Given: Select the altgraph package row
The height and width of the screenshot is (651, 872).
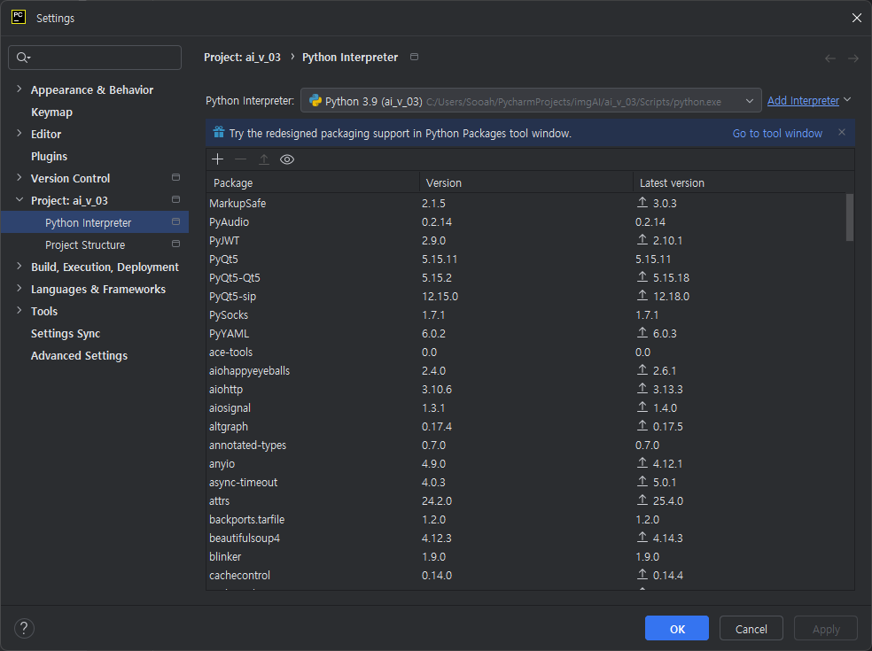Looking at the screenshot, I should click(x=526, y=426).
